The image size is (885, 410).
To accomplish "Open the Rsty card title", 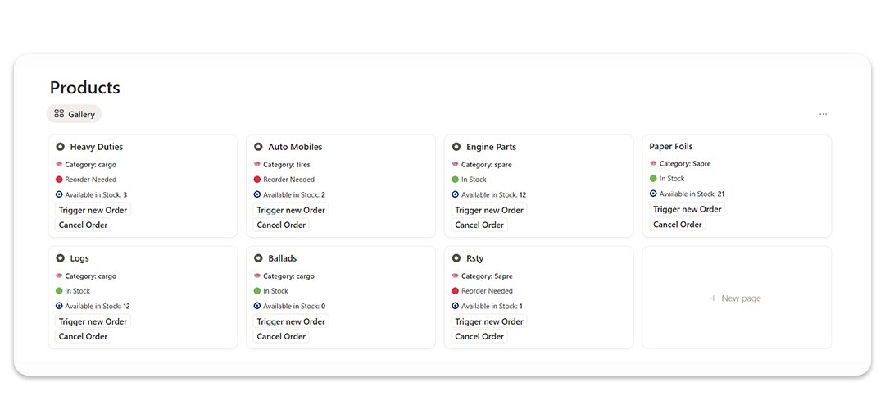I will [x=474, y=258].
